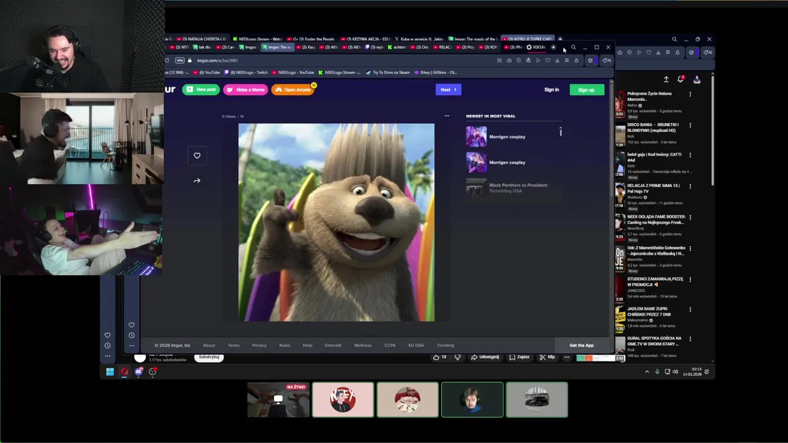Open the Trending footer link

tap(445, 345)
